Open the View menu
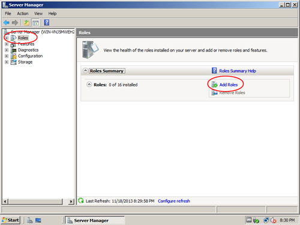The height and width of the screenshot is (225, 300). click(x=38, y=13)
